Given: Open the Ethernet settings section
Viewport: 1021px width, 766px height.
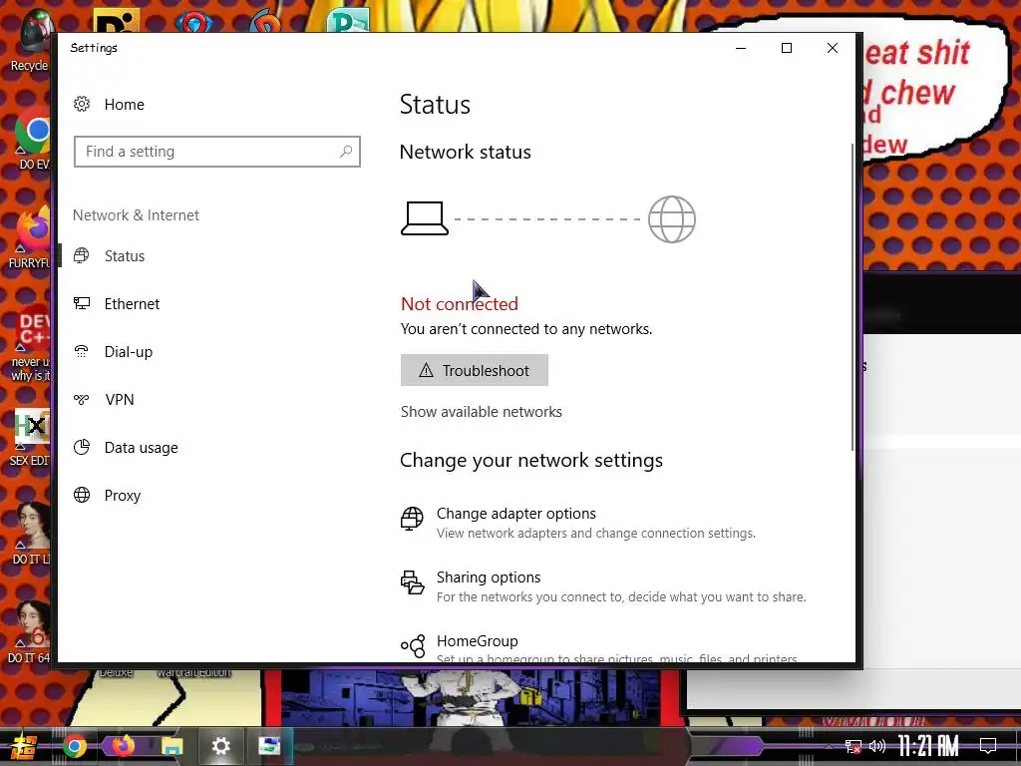Looking at the screenshot, I should (132, 303).
